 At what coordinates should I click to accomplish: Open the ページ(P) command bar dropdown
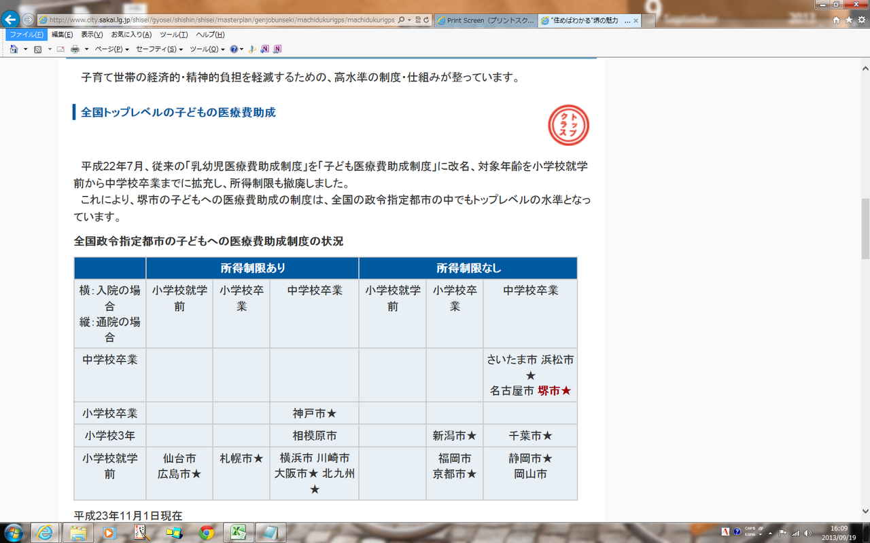pyautogui.click(x=112, y=49)
